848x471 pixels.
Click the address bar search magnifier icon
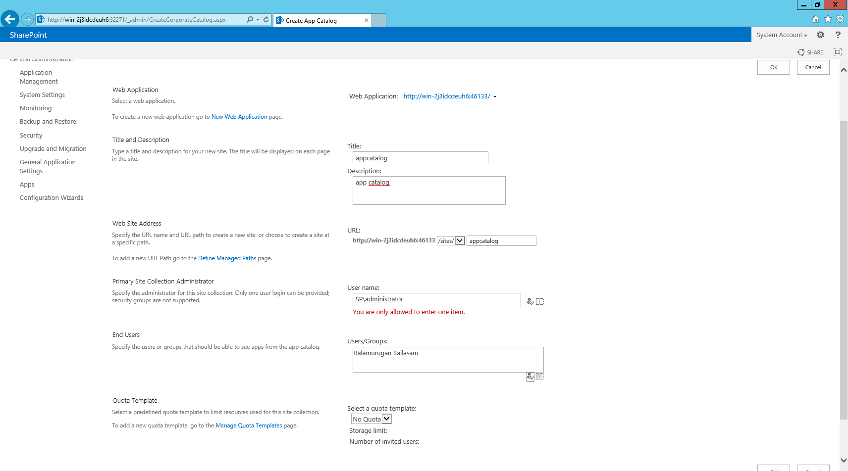(250, 19)
